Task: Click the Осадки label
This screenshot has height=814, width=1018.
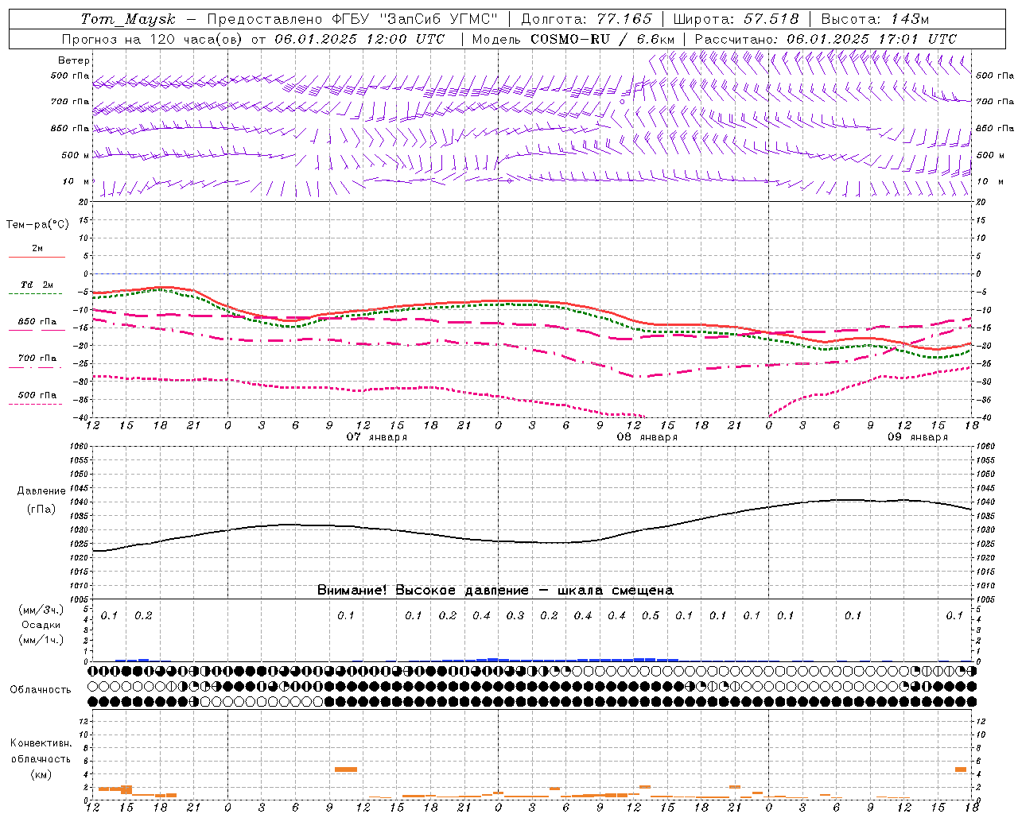Action: 41,625
